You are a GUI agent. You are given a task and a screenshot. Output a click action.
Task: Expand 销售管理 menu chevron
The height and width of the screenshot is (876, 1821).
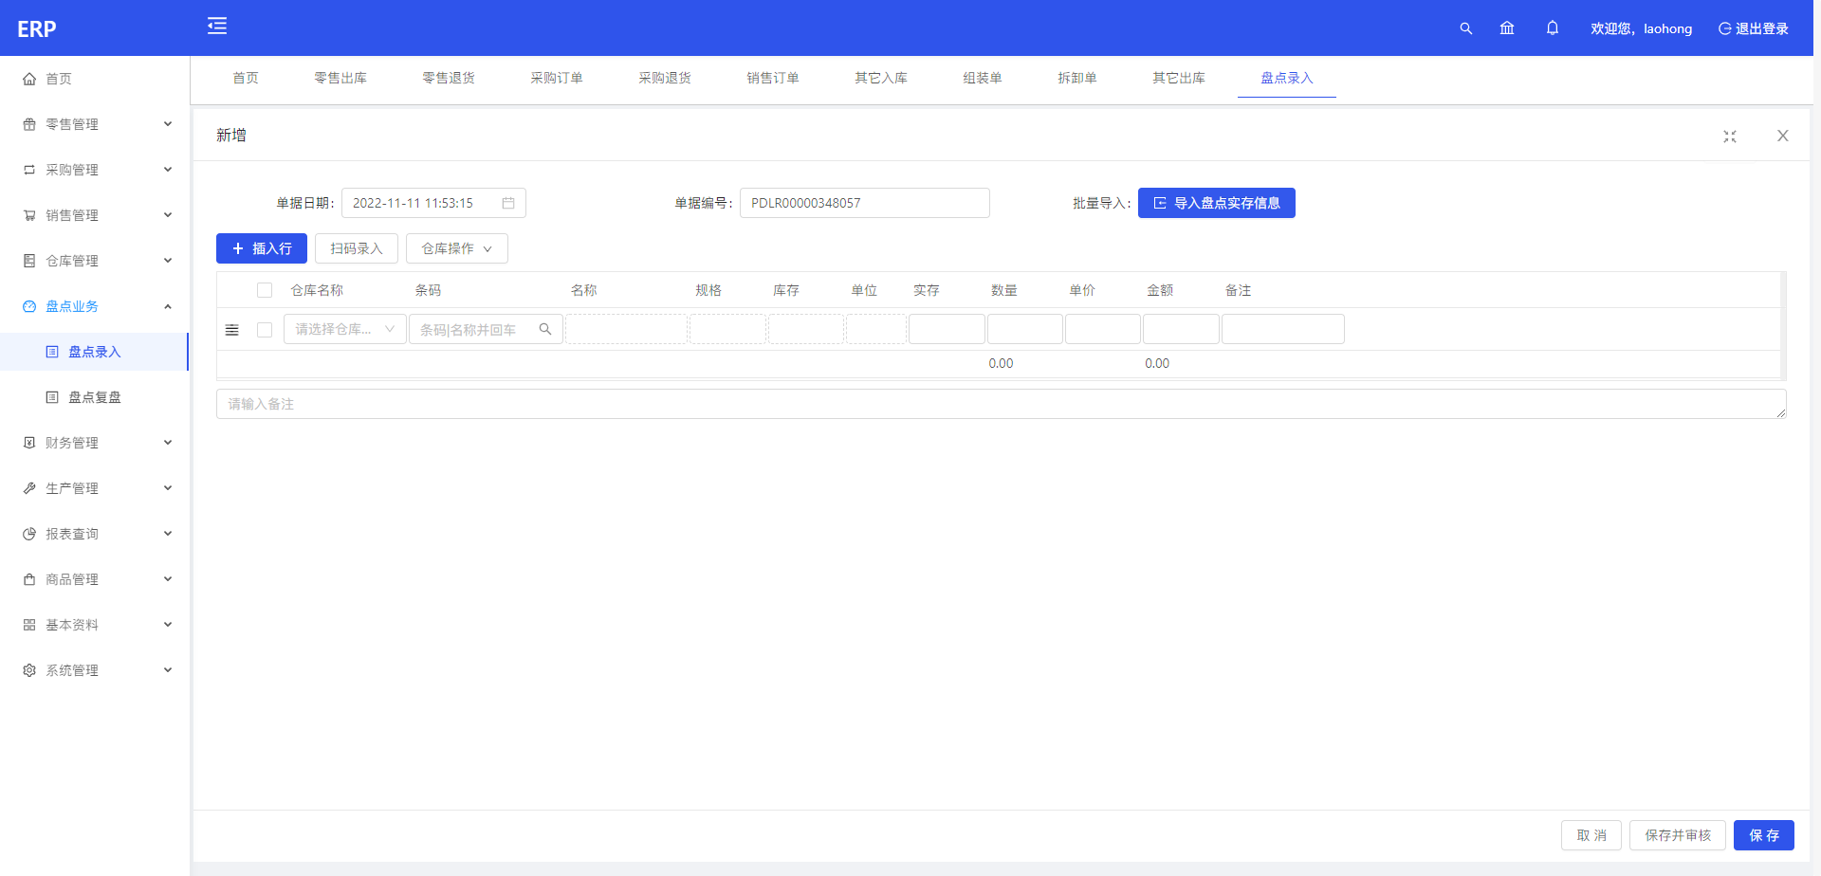[x=168, y=215]
